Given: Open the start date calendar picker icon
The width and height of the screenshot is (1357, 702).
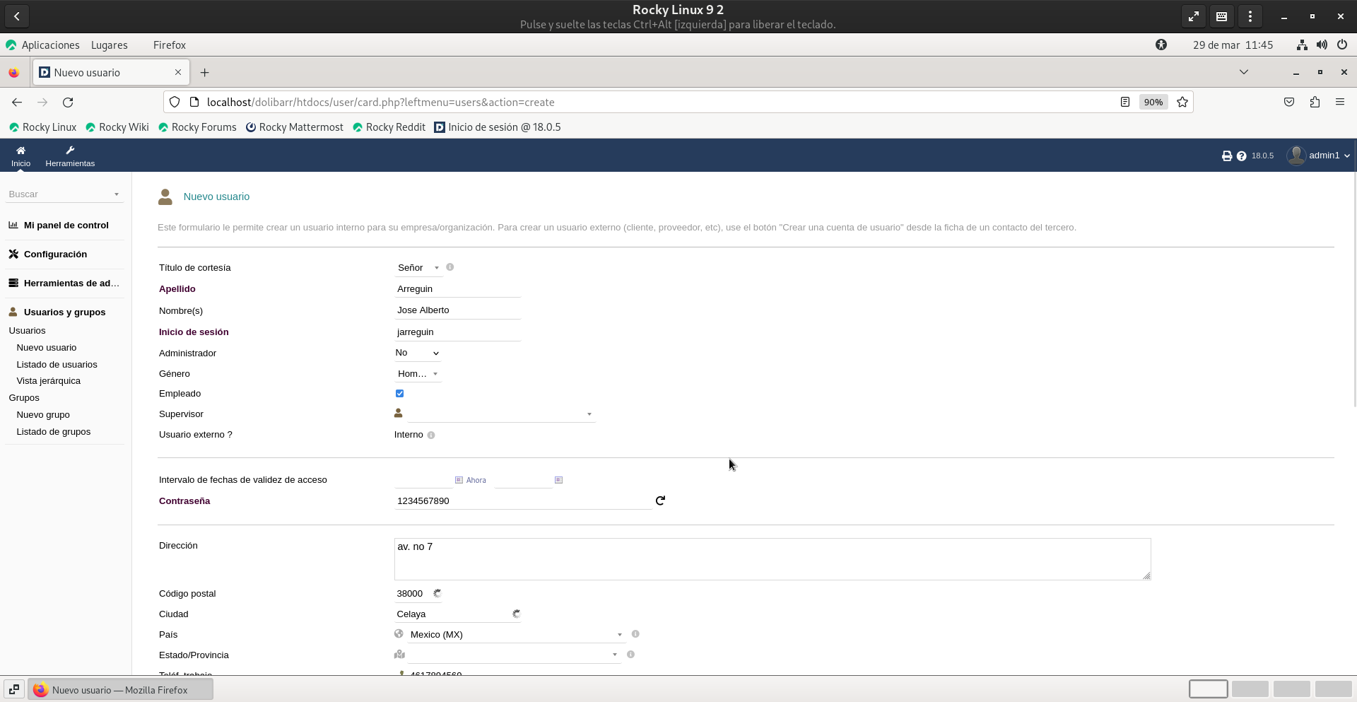Looking at the screenshot, I should coord(459,480).
